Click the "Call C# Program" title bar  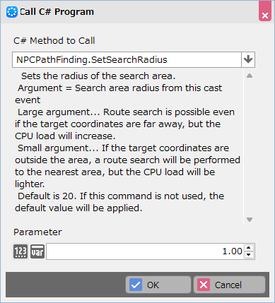point(129,12)
